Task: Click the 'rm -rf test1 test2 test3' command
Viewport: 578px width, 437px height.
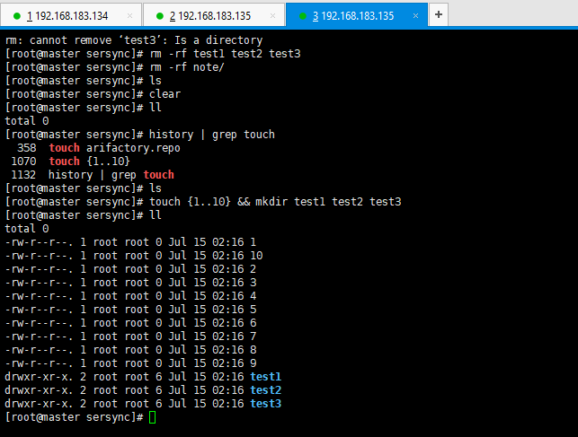Action: point(225,54)
